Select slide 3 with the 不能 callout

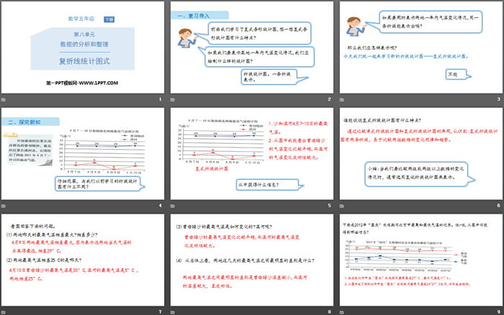pyautogui.click(x=420, y=47)
